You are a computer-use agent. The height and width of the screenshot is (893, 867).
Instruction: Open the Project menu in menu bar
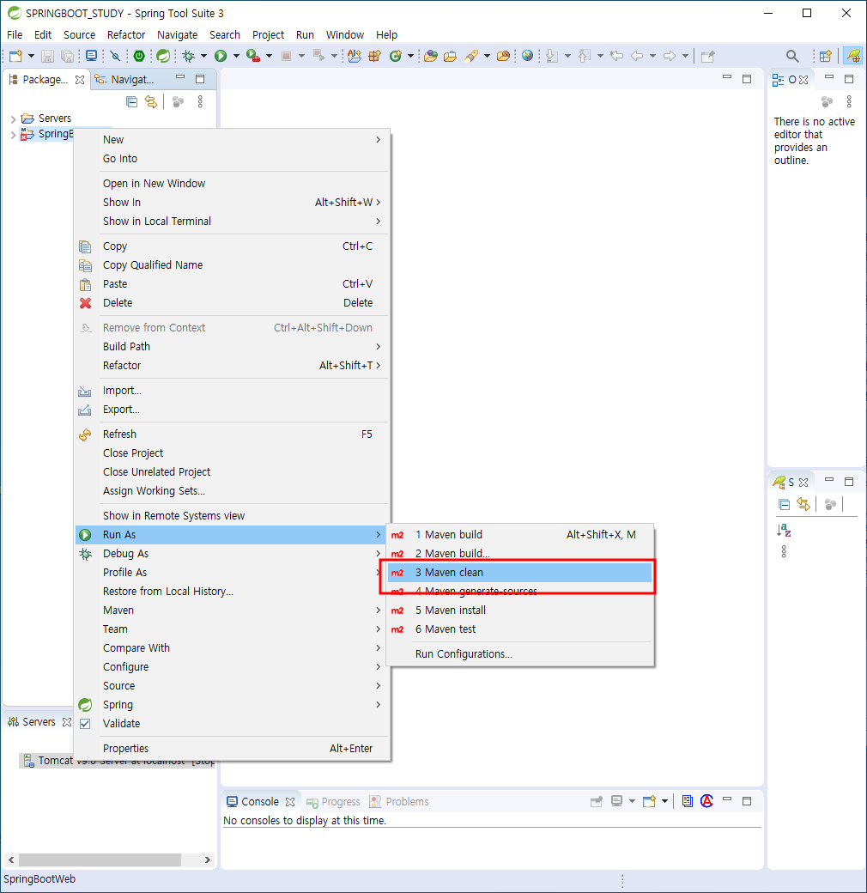tap(268, 34)
